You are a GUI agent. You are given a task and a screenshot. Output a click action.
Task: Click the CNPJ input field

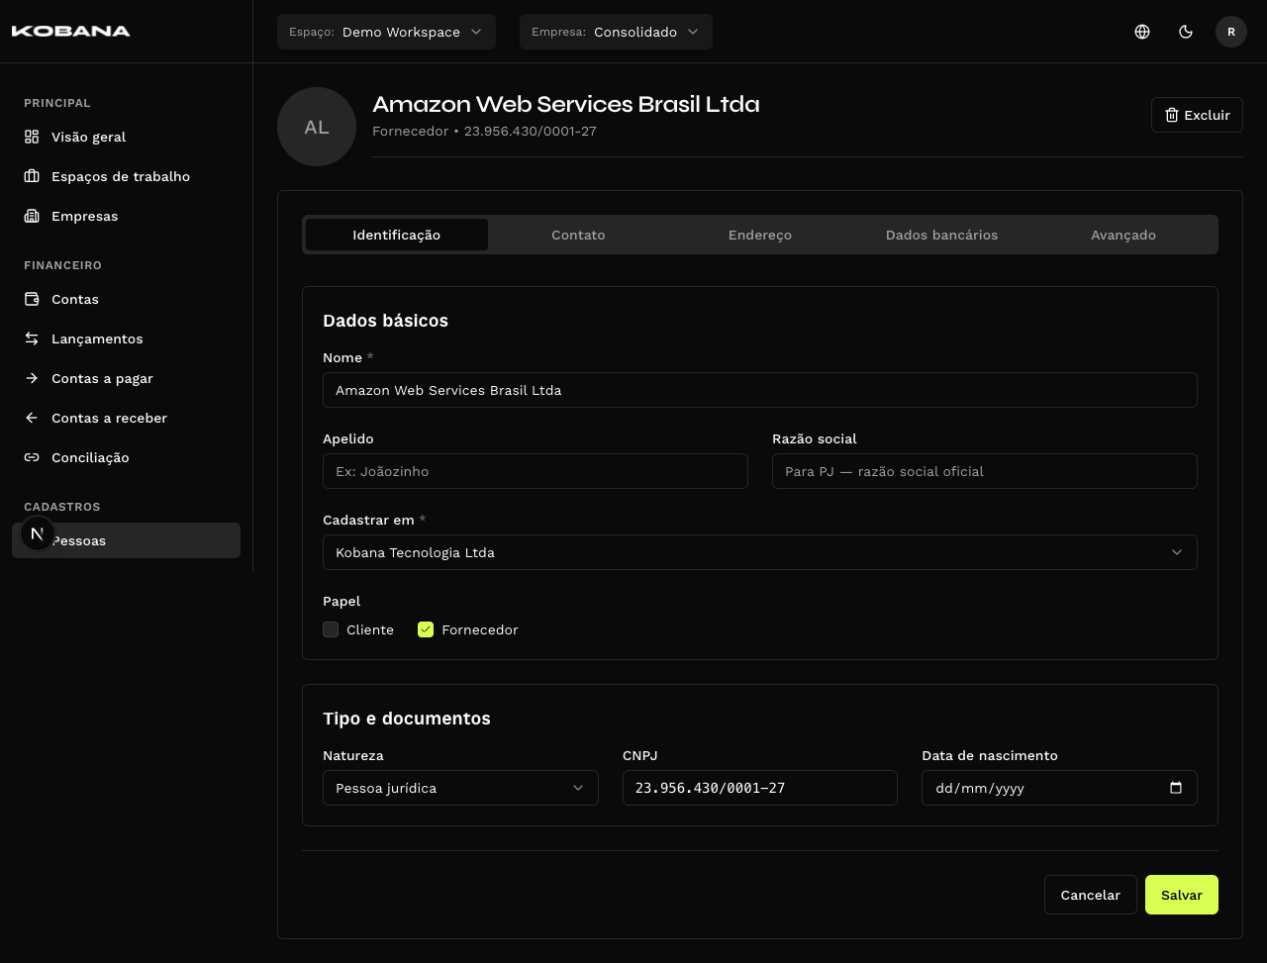click(x=760, y=788)
